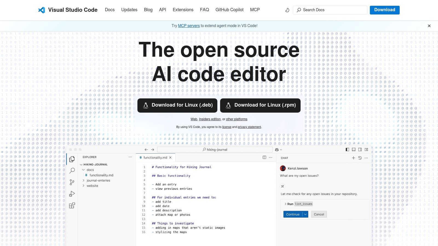438x246 pixels.
Task: Select the functionality.md editor tab
Action: [155, 158]
